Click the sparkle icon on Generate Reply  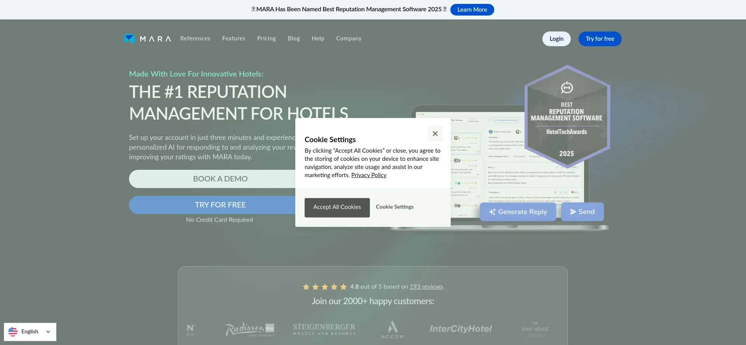pos(492,212)
